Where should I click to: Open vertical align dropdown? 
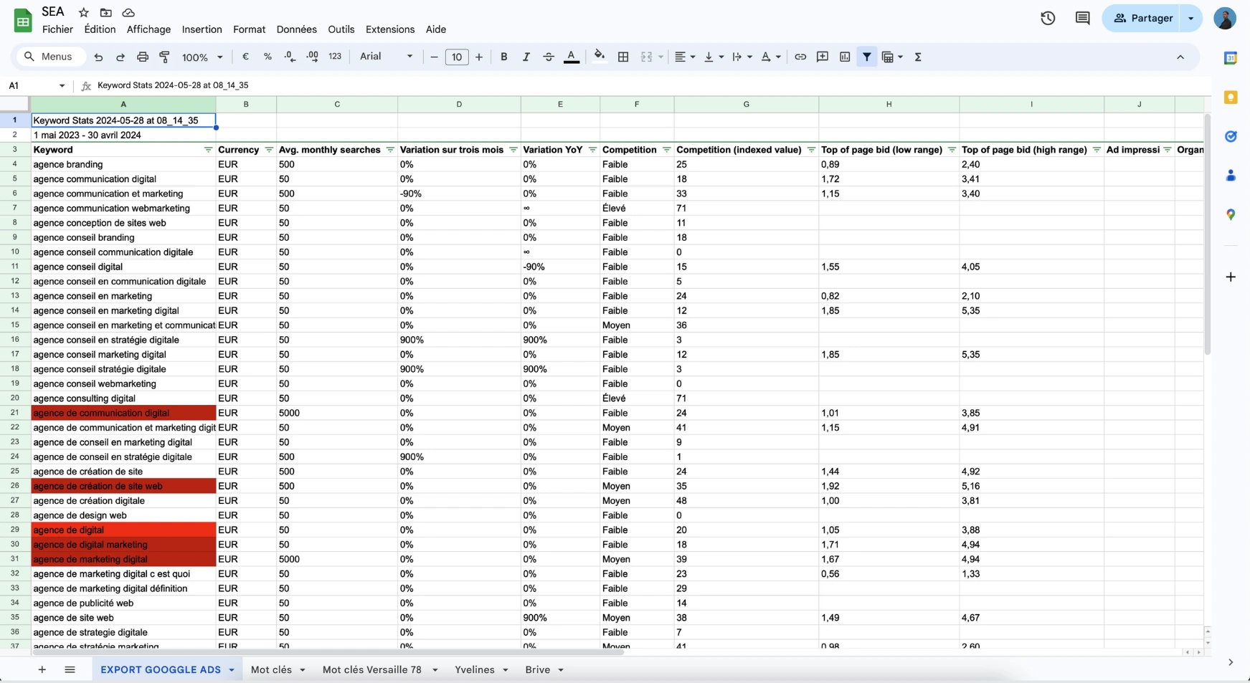tap(714, 57)
